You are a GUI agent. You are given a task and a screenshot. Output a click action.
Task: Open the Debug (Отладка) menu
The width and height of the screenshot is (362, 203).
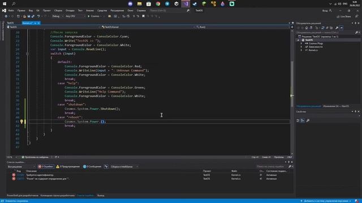pos(70,11)
